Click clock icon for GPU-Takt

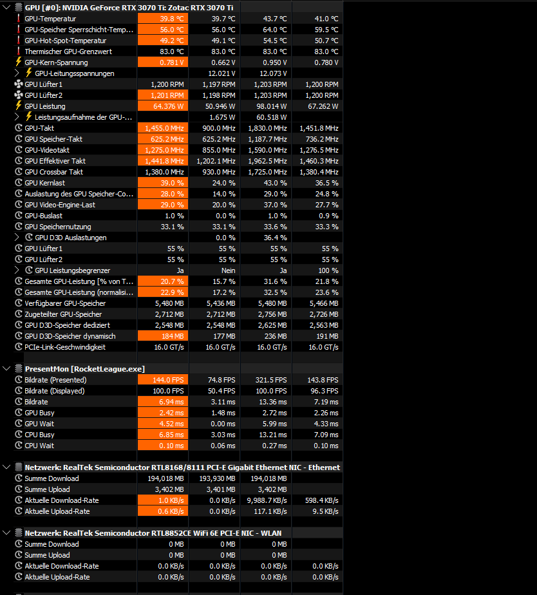tap(18, 128)
